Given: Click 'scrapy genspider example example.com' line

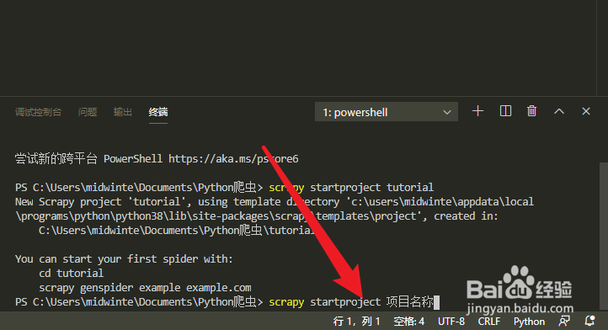Looking at the screenshot, I should 145,288.
